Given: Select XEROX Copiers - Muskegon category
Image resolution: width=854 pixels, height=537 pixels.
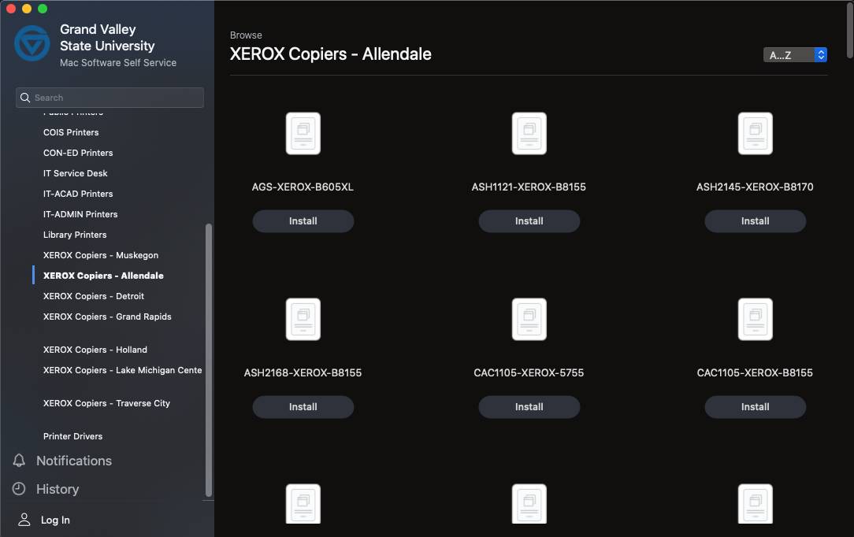Looking at the screenshot, I should click(101, 255).
